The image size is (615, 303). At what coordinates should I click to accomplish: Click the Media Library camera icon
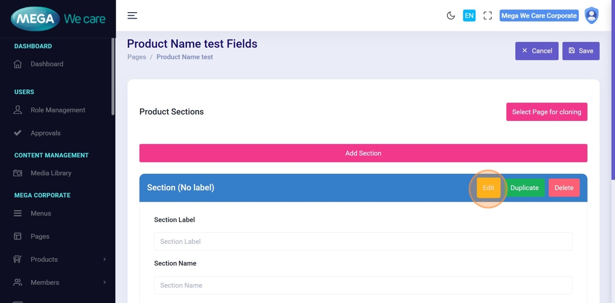click(x=18, y=173)
